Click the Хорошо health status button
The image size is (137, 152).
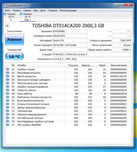(x=14, y=39)
